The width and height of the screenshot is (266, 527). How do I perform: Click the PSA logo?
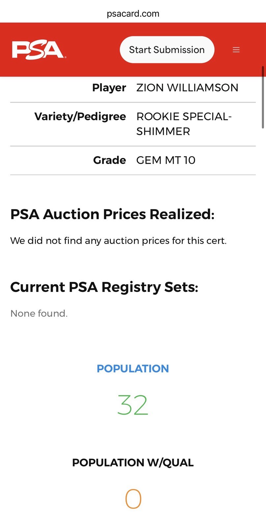tap(39, 50)
